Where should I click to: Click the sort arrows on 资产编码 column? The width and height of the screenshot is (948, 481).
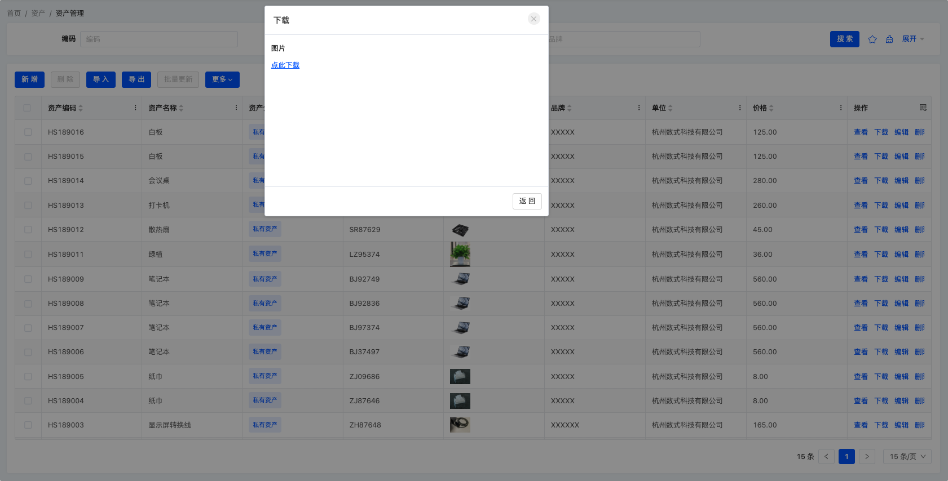(81, 108)
